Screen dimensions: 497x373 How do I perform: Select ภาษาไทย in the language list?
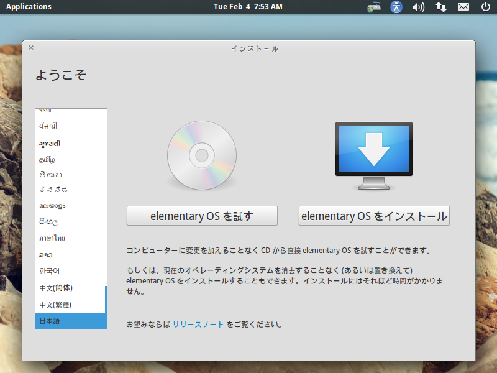click(x=70, y=238)
